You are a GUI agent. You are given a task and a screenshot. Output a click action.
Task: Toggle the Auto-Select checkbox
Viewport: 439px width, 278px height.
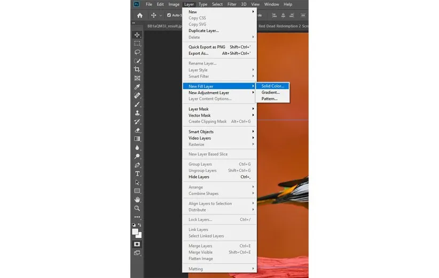click(x=169, y=15)
